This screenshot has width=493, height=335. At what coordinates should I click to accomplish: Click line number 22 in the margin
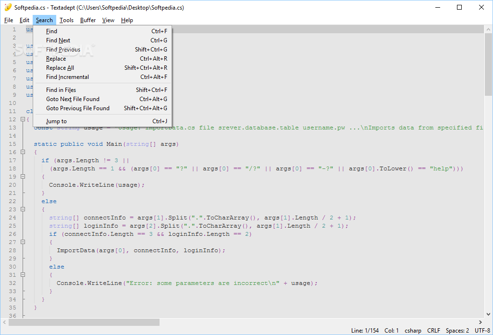point(12,201)
